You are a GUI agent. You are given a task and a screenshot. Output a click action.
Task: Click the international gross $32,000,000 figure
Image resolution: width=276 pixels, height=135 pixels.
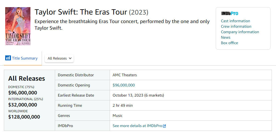[x=22, y=105]
